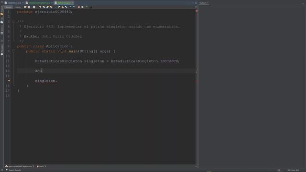Image resolution: width=306 pixels, height=172 pixels.
Task: Click the @author tag in comment
Action: [x=32, y=36]
